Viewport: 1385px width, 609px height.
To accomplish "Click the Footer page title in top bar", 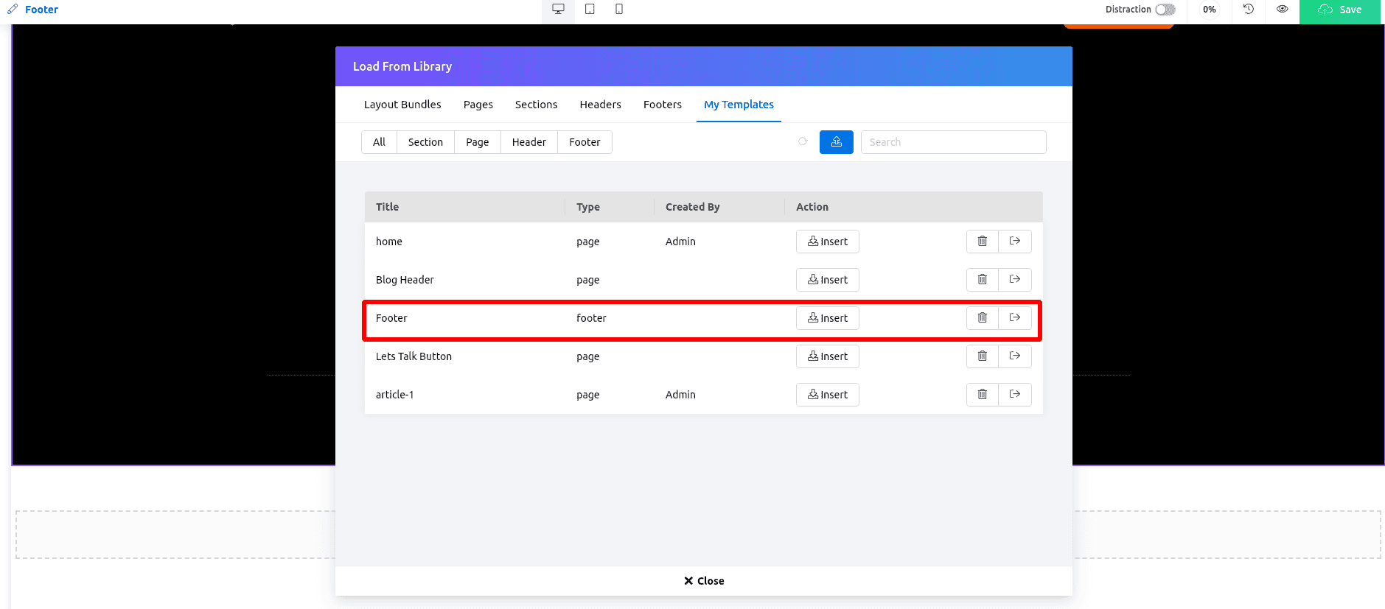I will [x=41, y=10].
